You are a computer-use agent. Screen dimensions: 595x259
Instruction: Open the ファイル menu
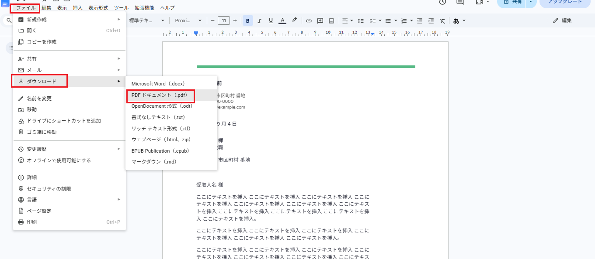click(x=26, y=8)
